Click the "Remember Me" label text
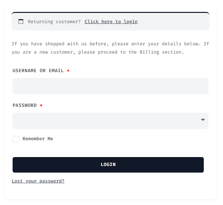The height and width of the screenshot is (205, 223). pos(38,139)
